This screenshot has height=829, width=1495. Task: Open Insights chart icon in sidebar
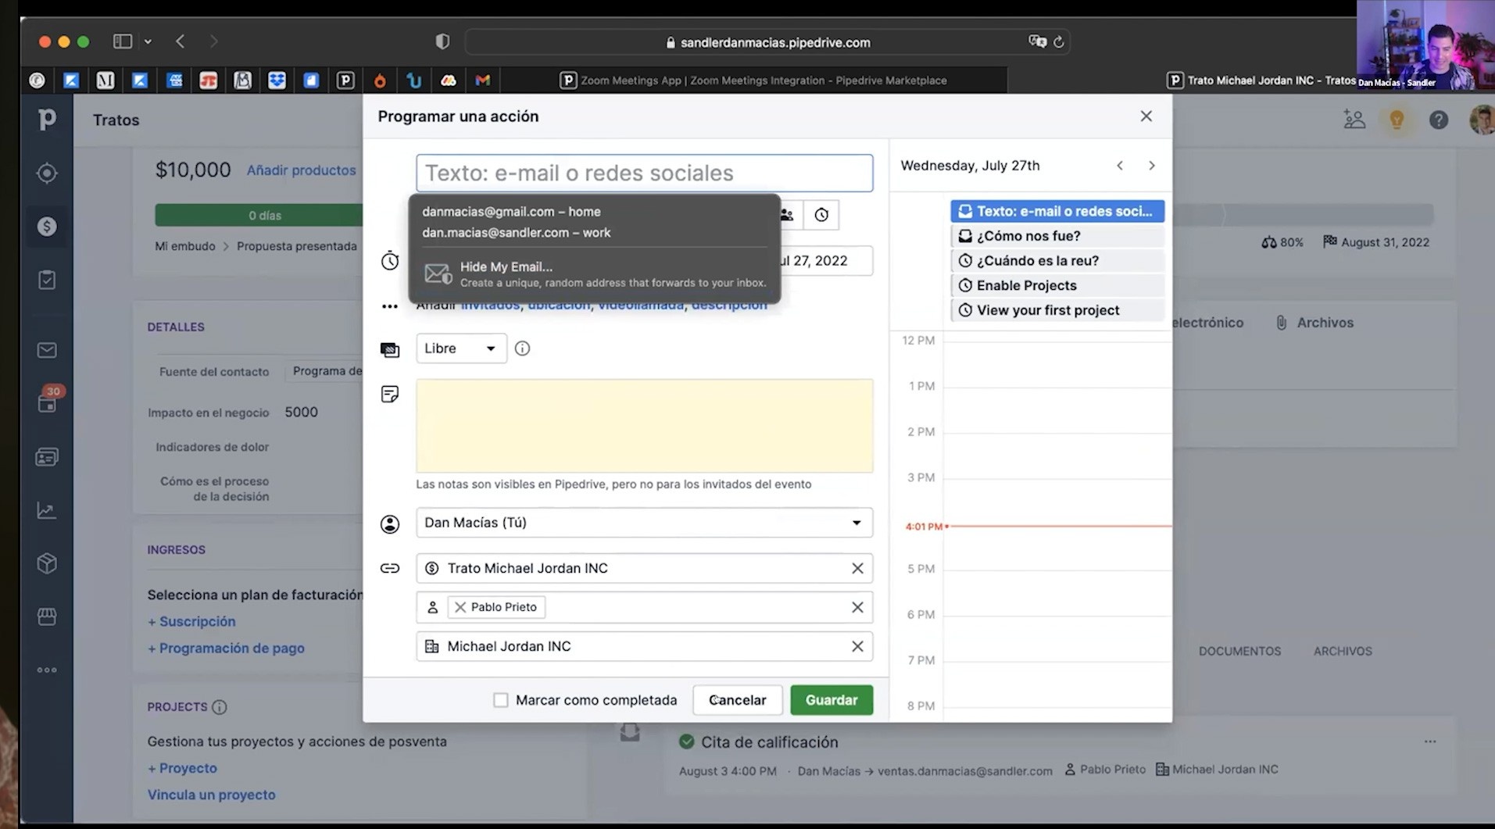click(x=47, y=511)
